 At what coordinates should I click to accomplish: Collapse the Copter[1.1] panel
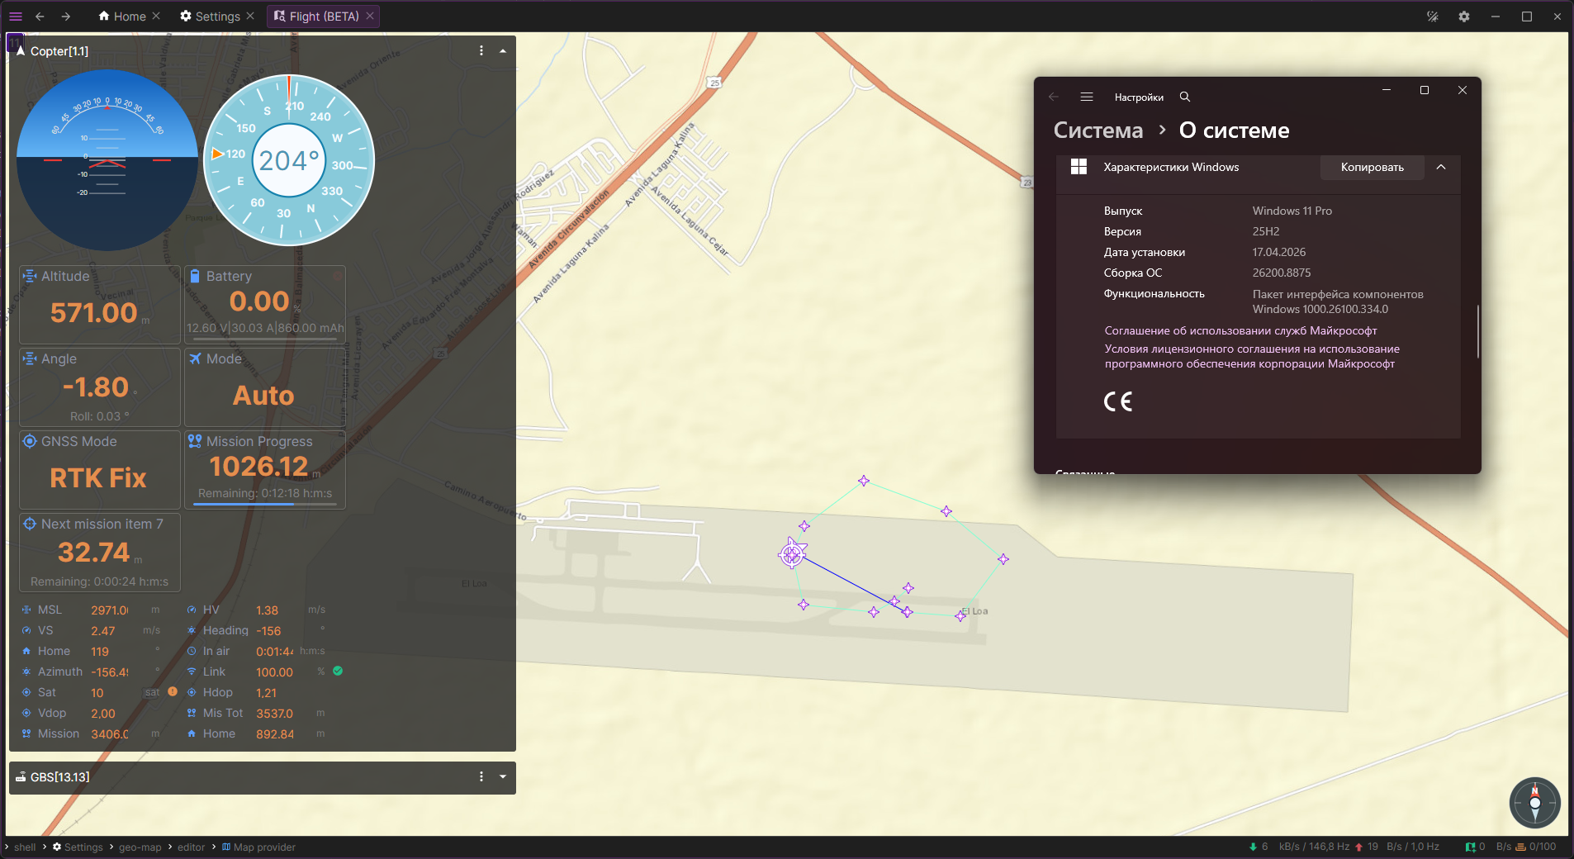point(503,50)
